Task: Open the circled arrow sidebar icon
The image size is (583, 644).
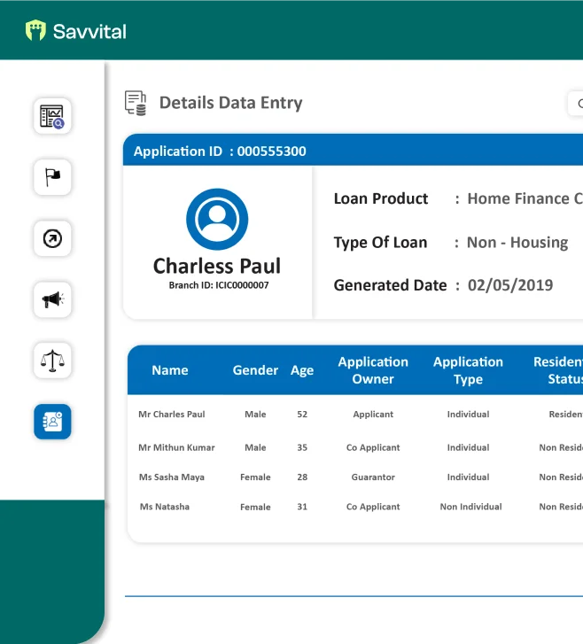Action: (x=52, y=238)
